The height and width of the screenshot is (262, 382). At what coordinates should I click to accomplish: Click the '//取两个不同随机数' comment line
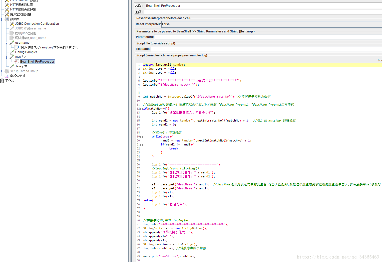point(167,133)
